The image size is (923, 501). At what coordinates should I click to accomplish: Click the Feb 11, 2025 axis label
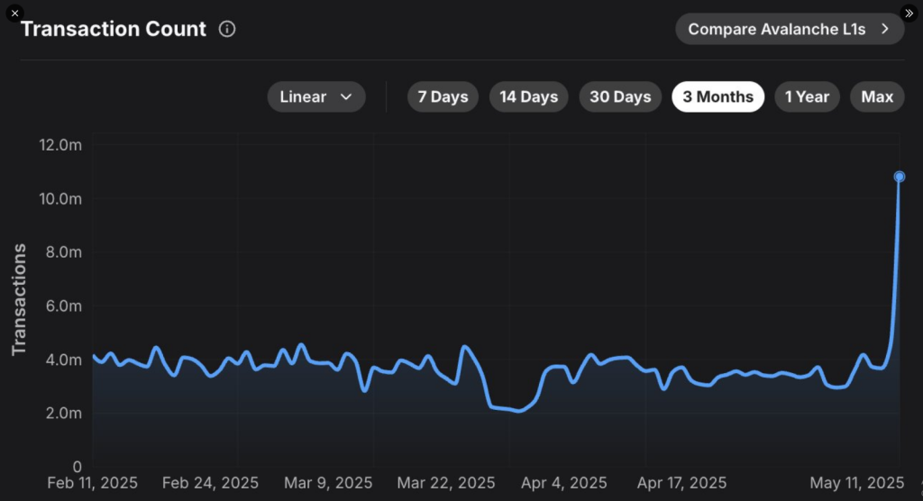[x=90, y=483]
